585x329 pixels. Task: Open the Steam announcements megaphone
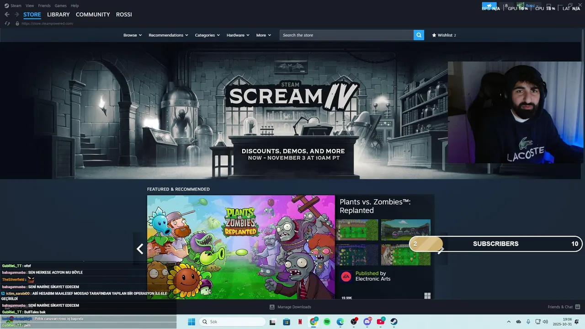489,6
